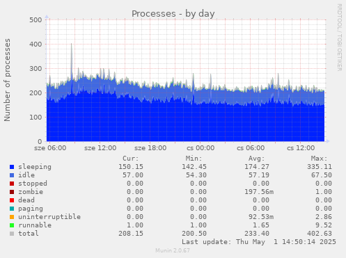Click the 'stopped' legend label
Screen dimensions: 346x258
pos(33,184)
